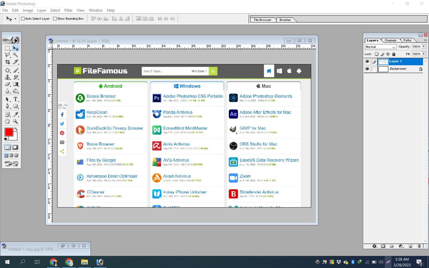
Task: Open the Image menu
Action: 28,10
